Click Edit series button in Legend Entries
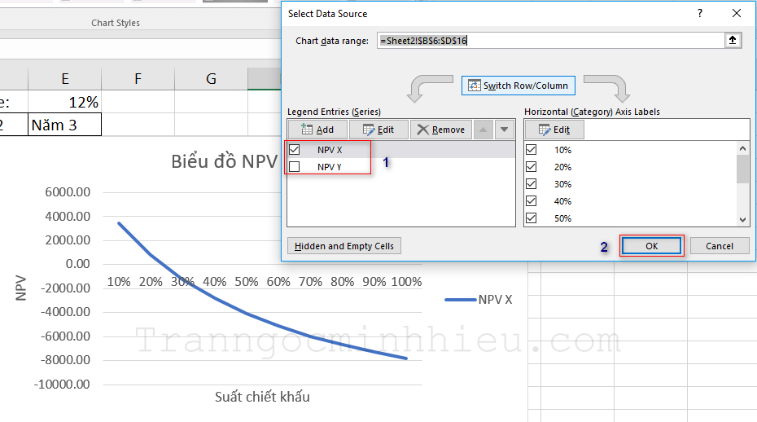The height and width of the screenshot is (422, 757). [378, 130]
